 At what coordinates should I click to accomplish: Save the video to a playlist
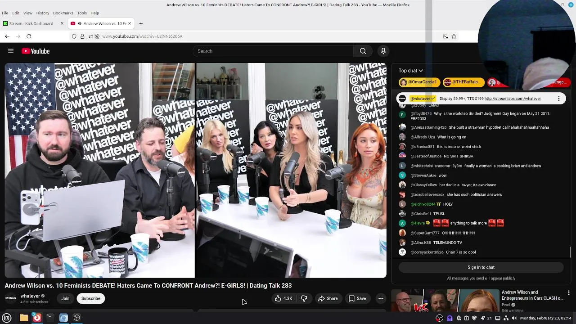pos(357,298)
